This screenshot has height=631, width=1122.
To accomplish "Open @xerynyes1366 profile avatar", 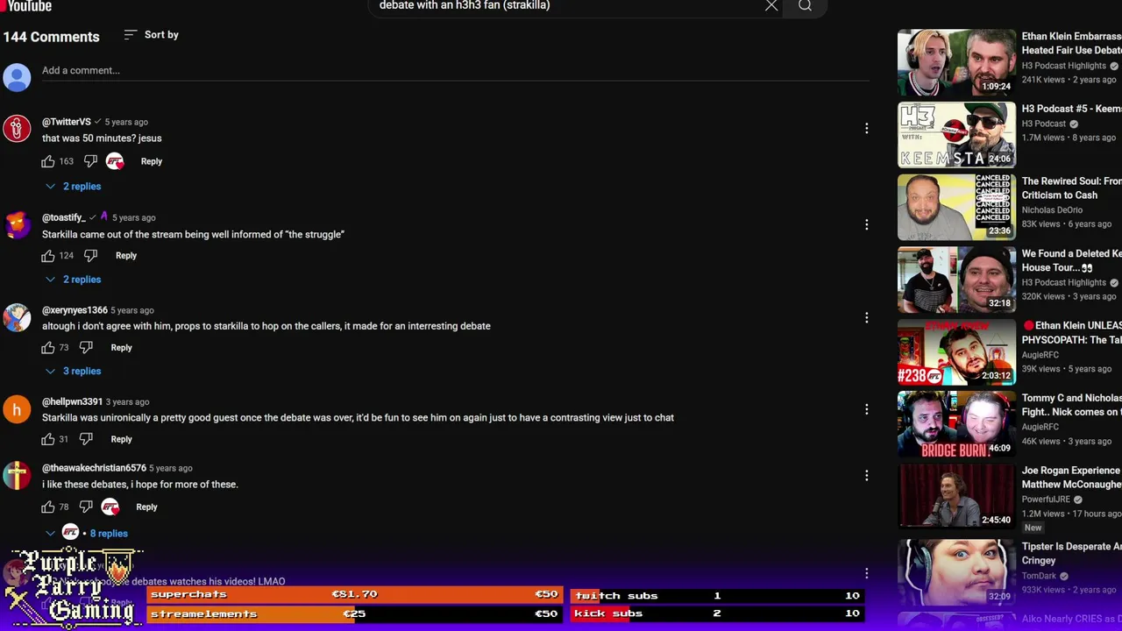I will click(17, 317).
